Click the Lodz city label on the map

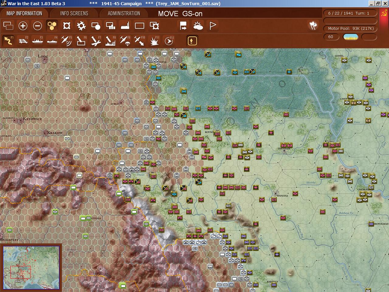43,56
